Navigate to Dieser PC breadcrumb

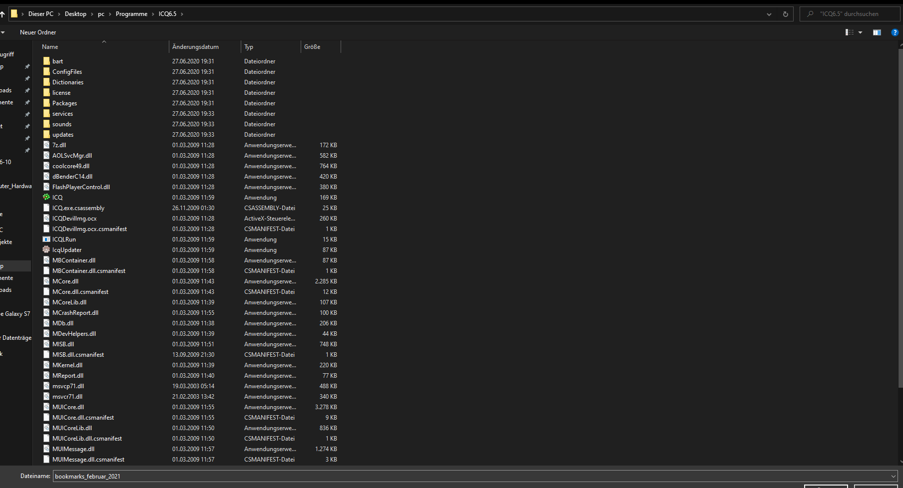[x=41, y=14]
